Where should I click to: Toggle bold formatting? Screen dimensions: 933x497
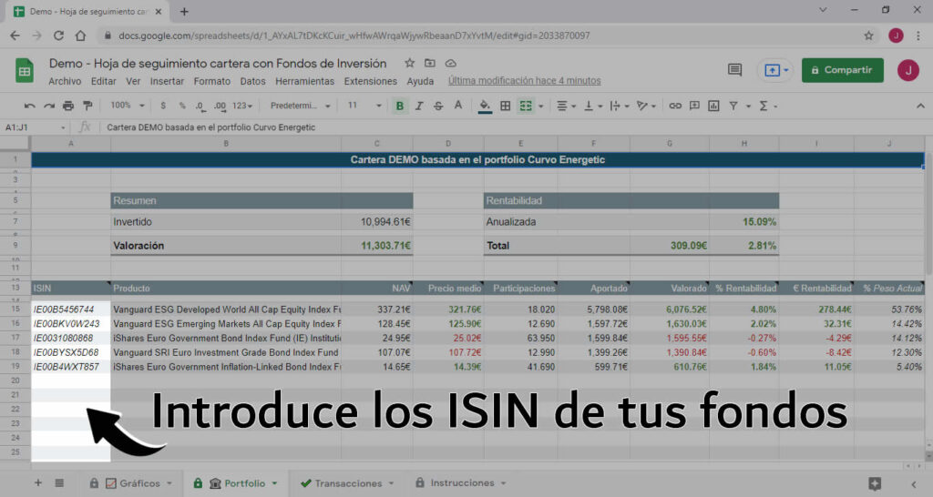[400, 106]
